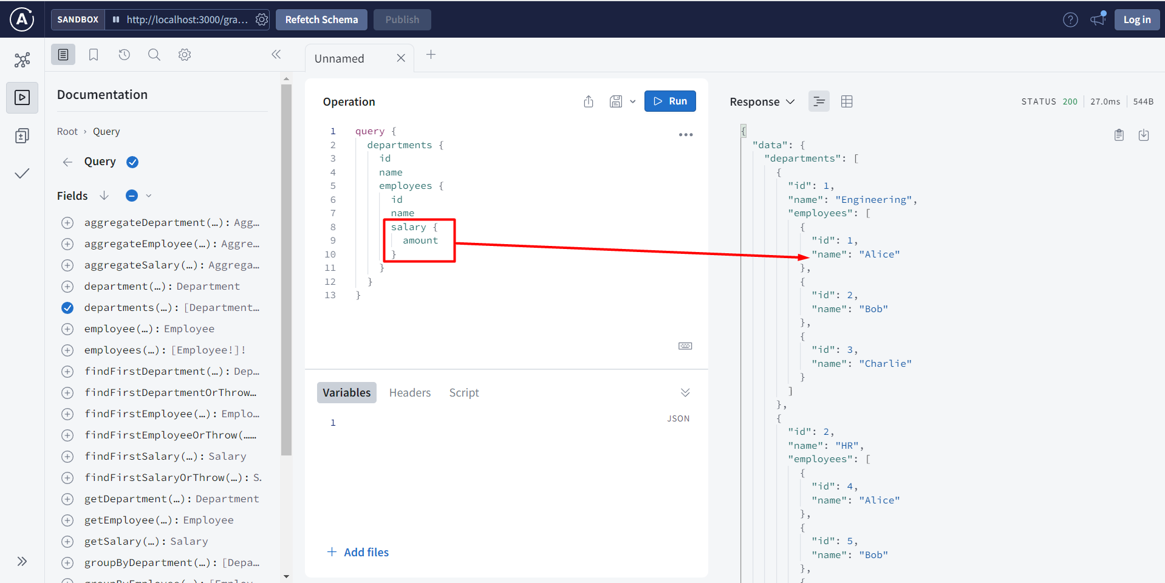Add findFirstSalary field to query
1165x583 pixels.
point(67,457)
